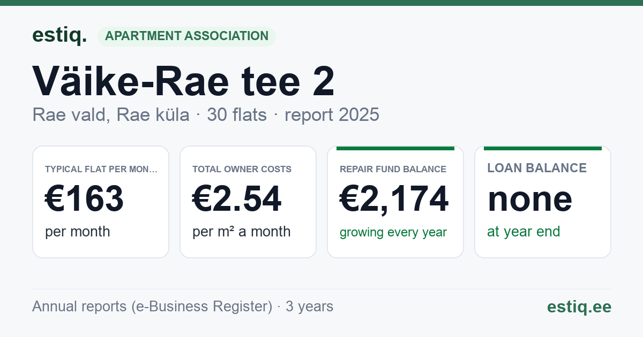Click the €2,174 value
Screen dimensions: 643x337
[x=394, y=198]
